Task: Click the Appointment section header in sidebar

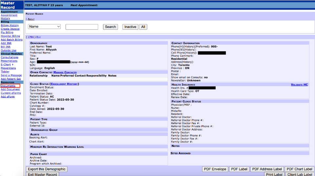Action: tap(12, 12)
